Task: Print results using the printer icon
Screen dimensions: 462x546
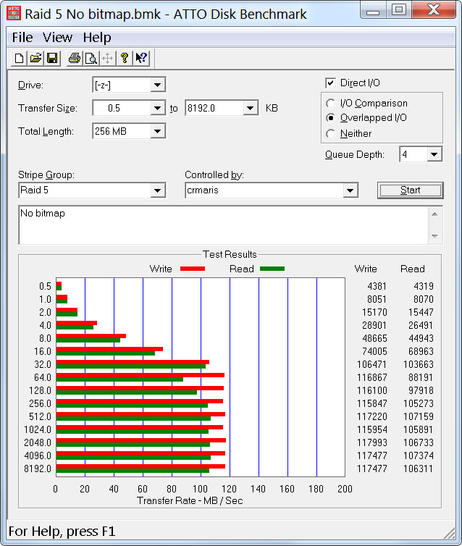Action: coord(74,58)
